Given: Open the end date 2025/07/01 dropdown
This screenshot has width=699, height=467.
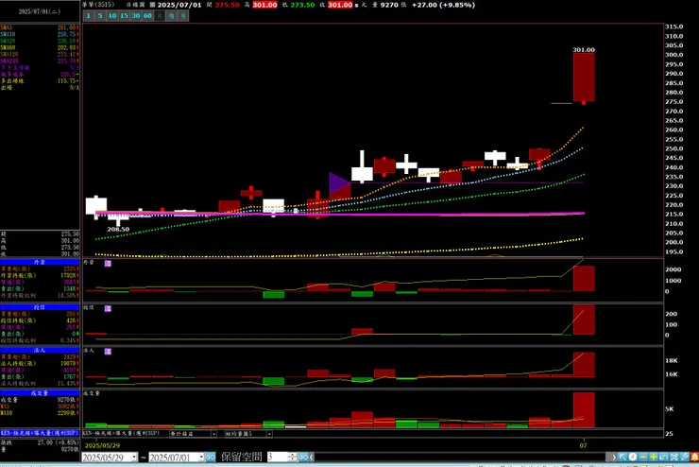Looking at the screenshot, I should 201,458.
